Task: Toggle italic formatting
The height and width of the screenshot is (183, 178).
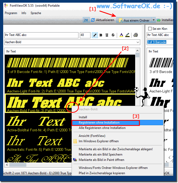Action: coord(95,35)
